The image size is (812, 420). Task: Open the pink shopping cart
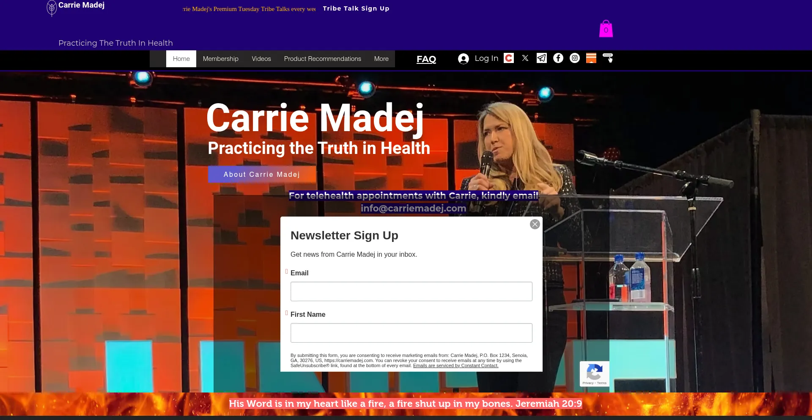(x=606, y=29)
